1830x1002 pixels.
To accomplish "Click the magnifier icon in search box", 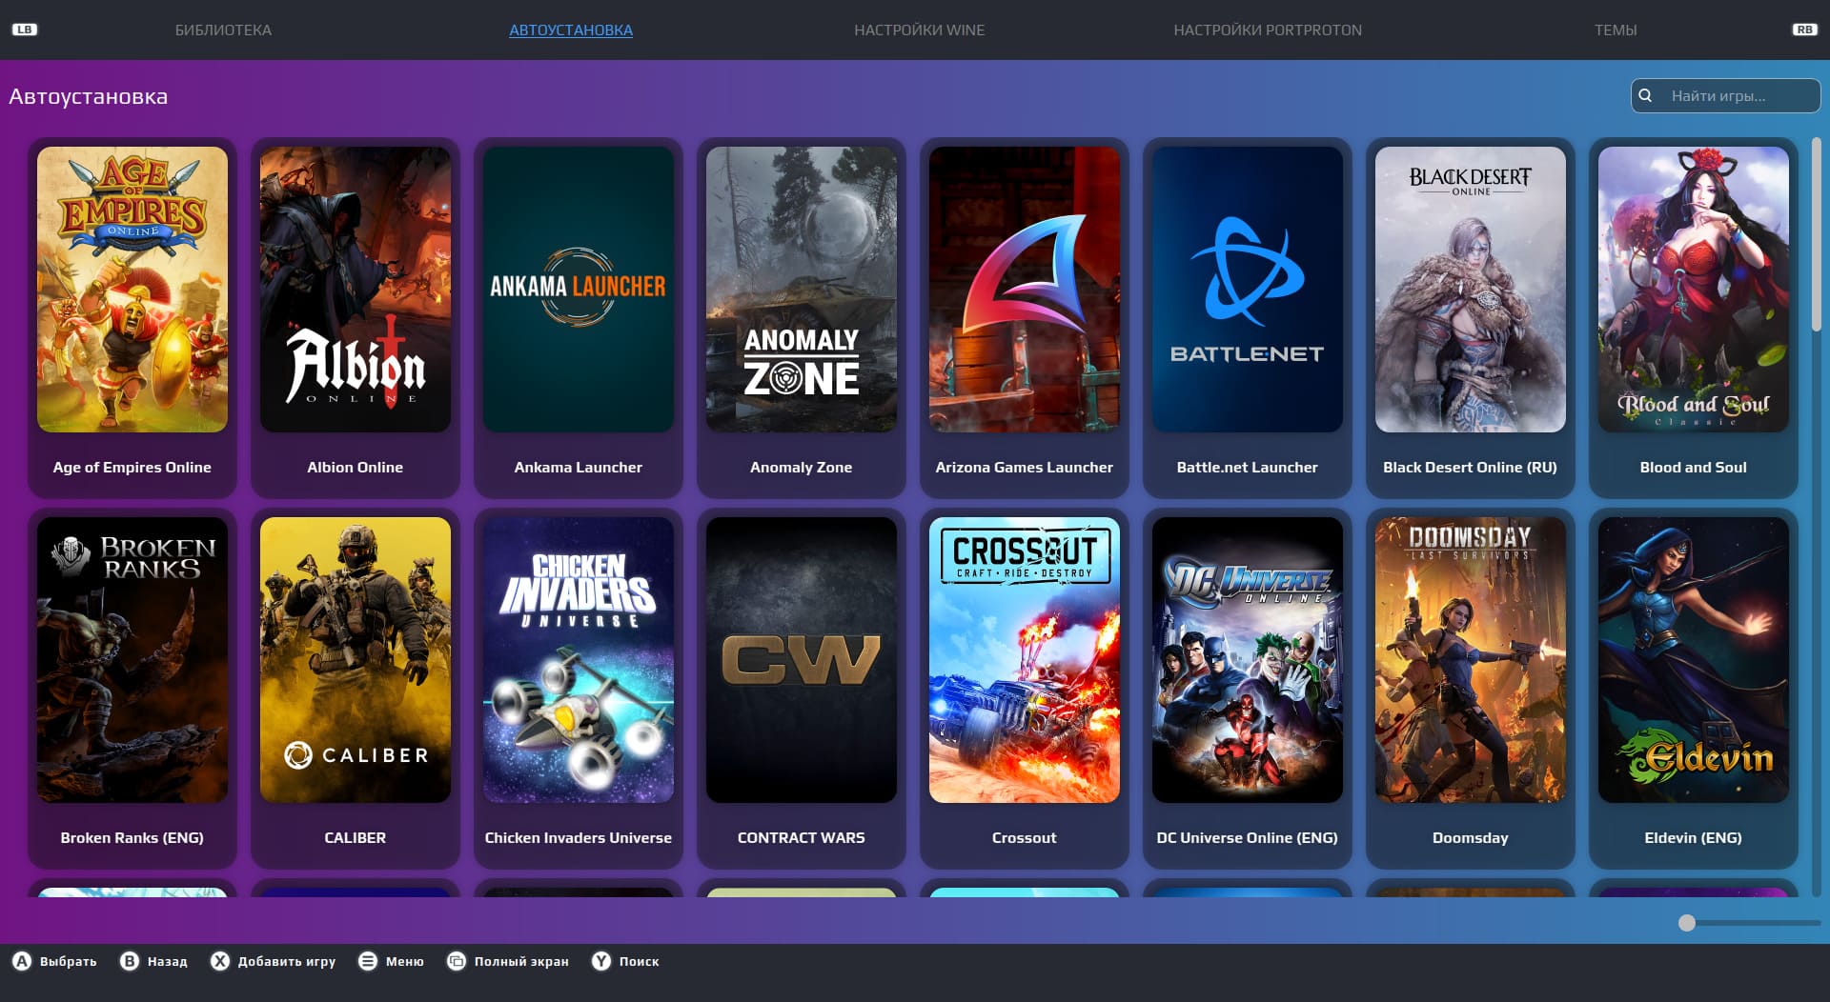I will (1645, 95).
